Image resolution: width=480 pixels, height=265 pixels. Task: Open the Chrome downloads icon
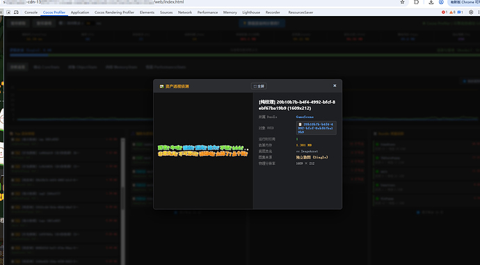point(431,2)
